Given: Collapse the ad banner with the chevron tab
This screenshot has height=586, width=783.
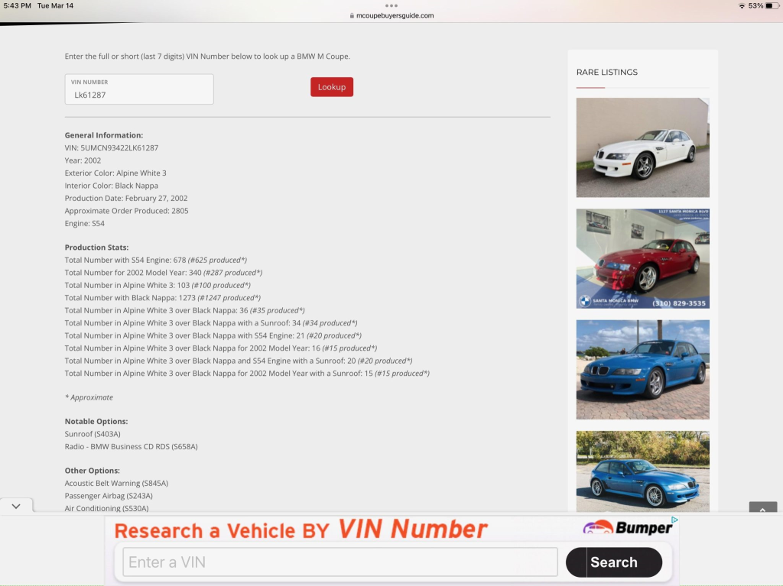Looking at the screenshot, I should pos(16,506).
